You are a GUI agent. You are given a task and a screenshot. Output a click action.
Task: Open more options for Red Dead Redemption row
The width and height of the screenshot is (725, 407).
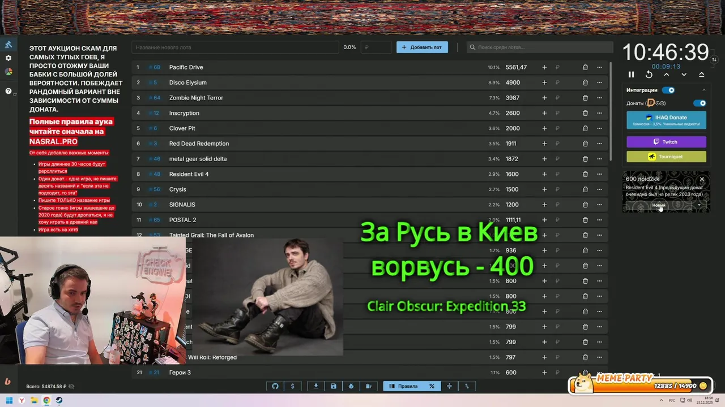pyautogui.click(x=599, y=144)
